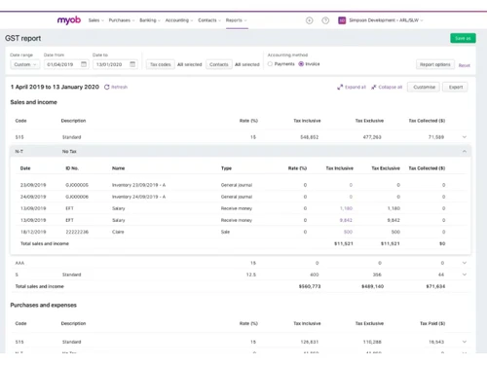This screenshot has height=365, width=487.
Task: Click the Claire name cell
Action: (118, 232)
